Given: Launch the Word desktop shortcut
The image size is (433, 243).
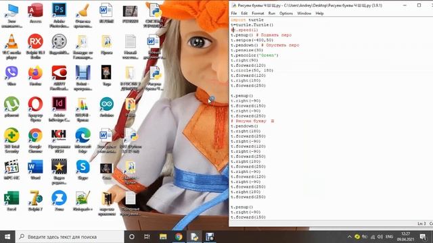Looking at the screenshot, I should (x=35, y=170).
